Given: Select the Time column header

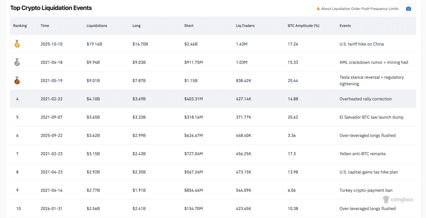Looking at the screenshot, I should tap(45, 26).
